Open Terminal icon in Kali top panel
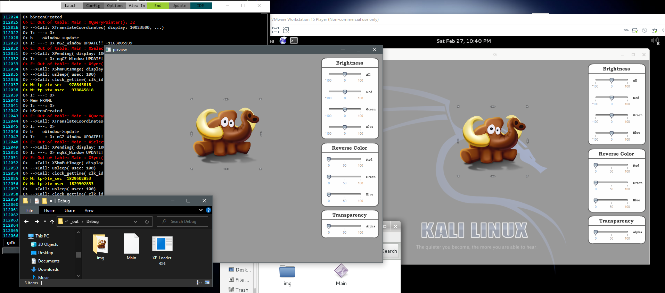Viewport: 665px width, 293px height. coord(294,41)
